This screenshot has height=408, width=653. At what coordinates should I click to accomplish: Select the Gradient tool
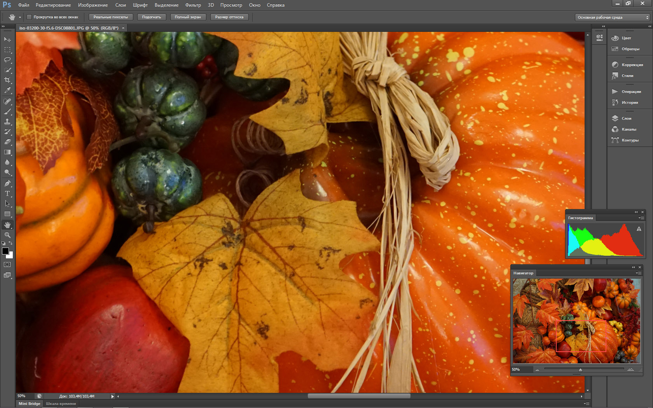click(x=7, y=152)
